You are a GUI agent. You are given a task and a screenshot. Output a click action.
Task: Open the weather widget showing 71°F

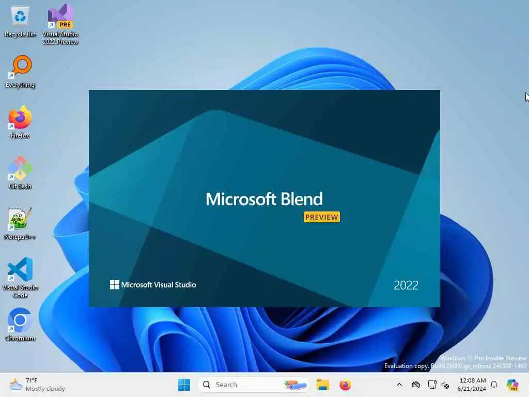(37, 385)
